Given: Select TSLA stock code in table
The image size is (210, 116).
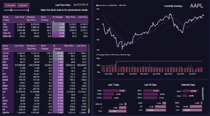Looking at the screenshot, I should point(5,107).
